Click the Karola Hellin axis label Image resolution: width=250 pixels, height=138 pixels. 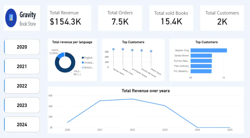point(118,72)
